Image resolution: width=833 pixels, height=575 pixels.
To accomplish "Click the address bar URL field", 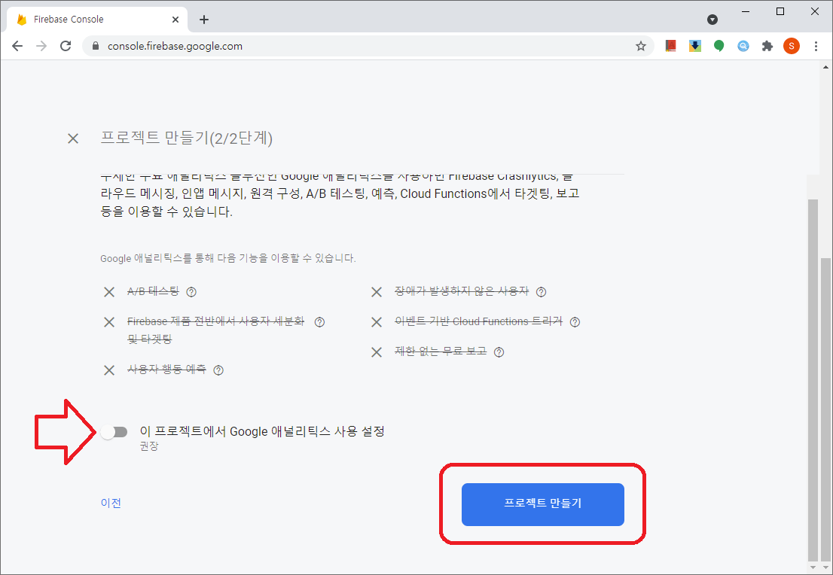I will pyautogui.click(x=367, y=46).
